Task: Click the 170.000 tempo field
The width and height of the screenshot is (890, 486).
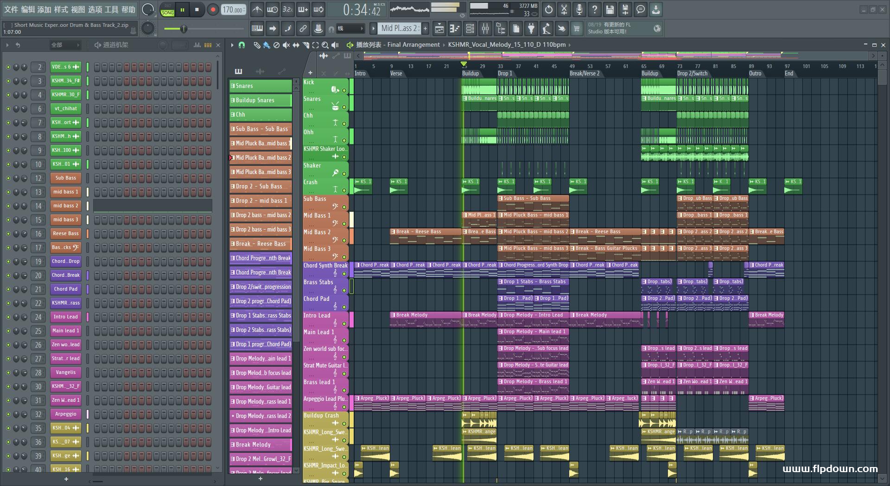Action: [233, 10]
